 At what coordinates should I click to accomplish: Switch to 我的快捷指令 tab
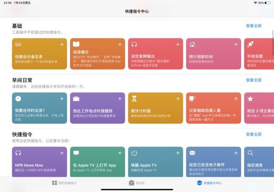tap(64, 183)
